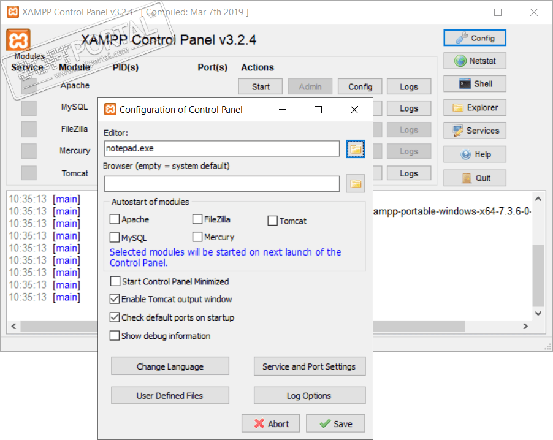Click the Mercury module label

tap(75, 151)
